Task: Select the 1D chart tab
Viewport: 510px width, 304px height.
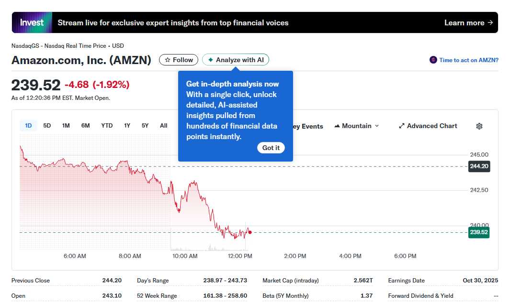Action: point(28,125)
